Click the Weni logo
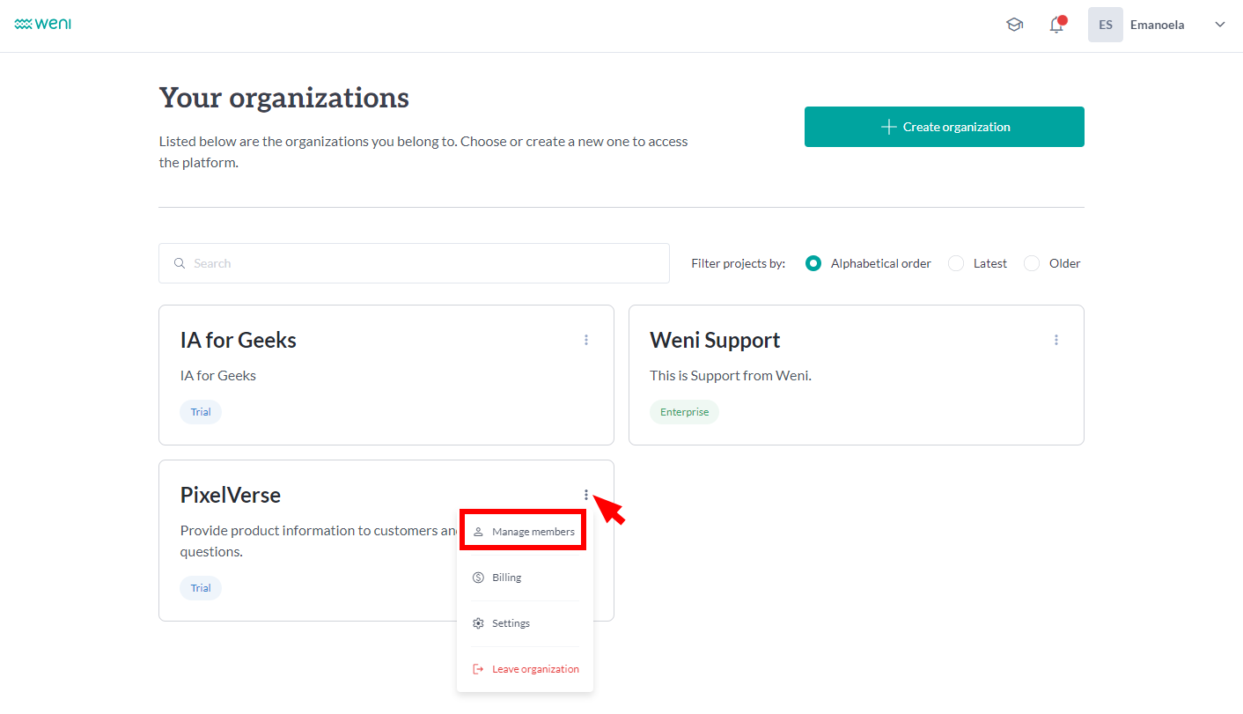The width and height of the screenshot is (1243, 714). click(x=43, y=25)
